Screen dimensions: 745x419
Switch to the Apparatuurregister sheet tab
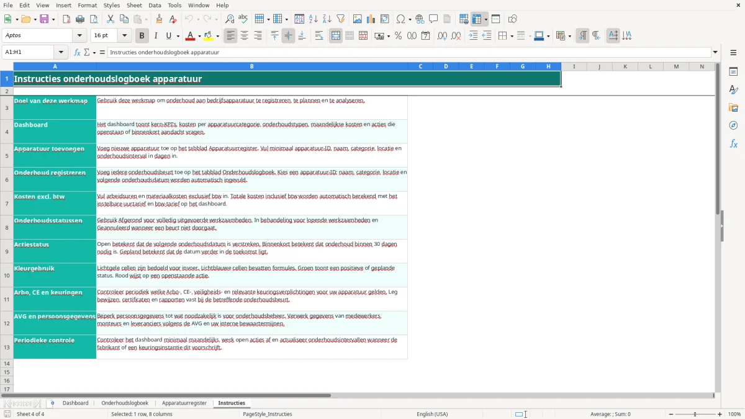pyautogui.click(x=184, y=403)
